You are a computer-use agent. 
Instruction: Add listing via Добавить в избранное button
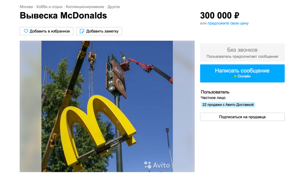(47, 31)
